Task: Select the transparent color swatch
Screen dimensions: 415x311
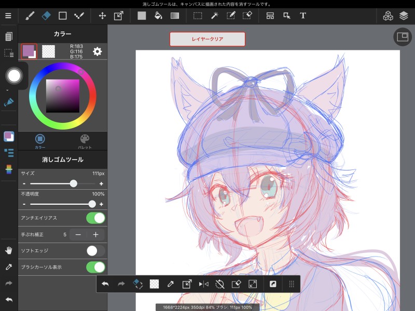Action: point(48,51)
